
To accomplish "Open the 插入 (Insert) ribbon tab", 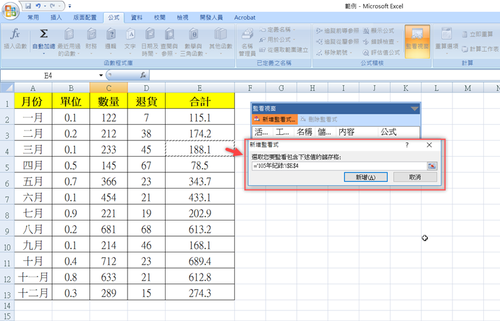I will [x=56, y=18].
